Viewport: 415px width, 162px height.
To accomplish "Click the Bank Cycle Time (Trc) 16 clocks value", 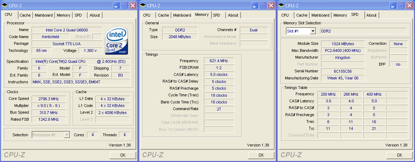I will coord(219,102).
